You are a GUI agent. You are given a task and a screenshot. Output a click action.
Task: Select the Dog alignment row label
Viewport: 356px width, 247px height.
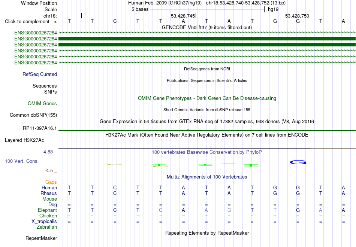(x=53, y=205)
